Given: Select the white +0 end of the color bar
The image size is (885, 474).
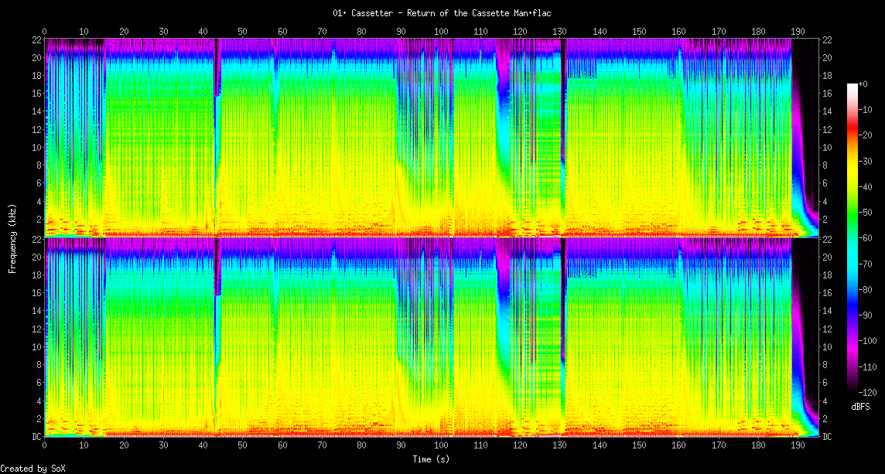Looking at the screenshot, I should (852, 85).
